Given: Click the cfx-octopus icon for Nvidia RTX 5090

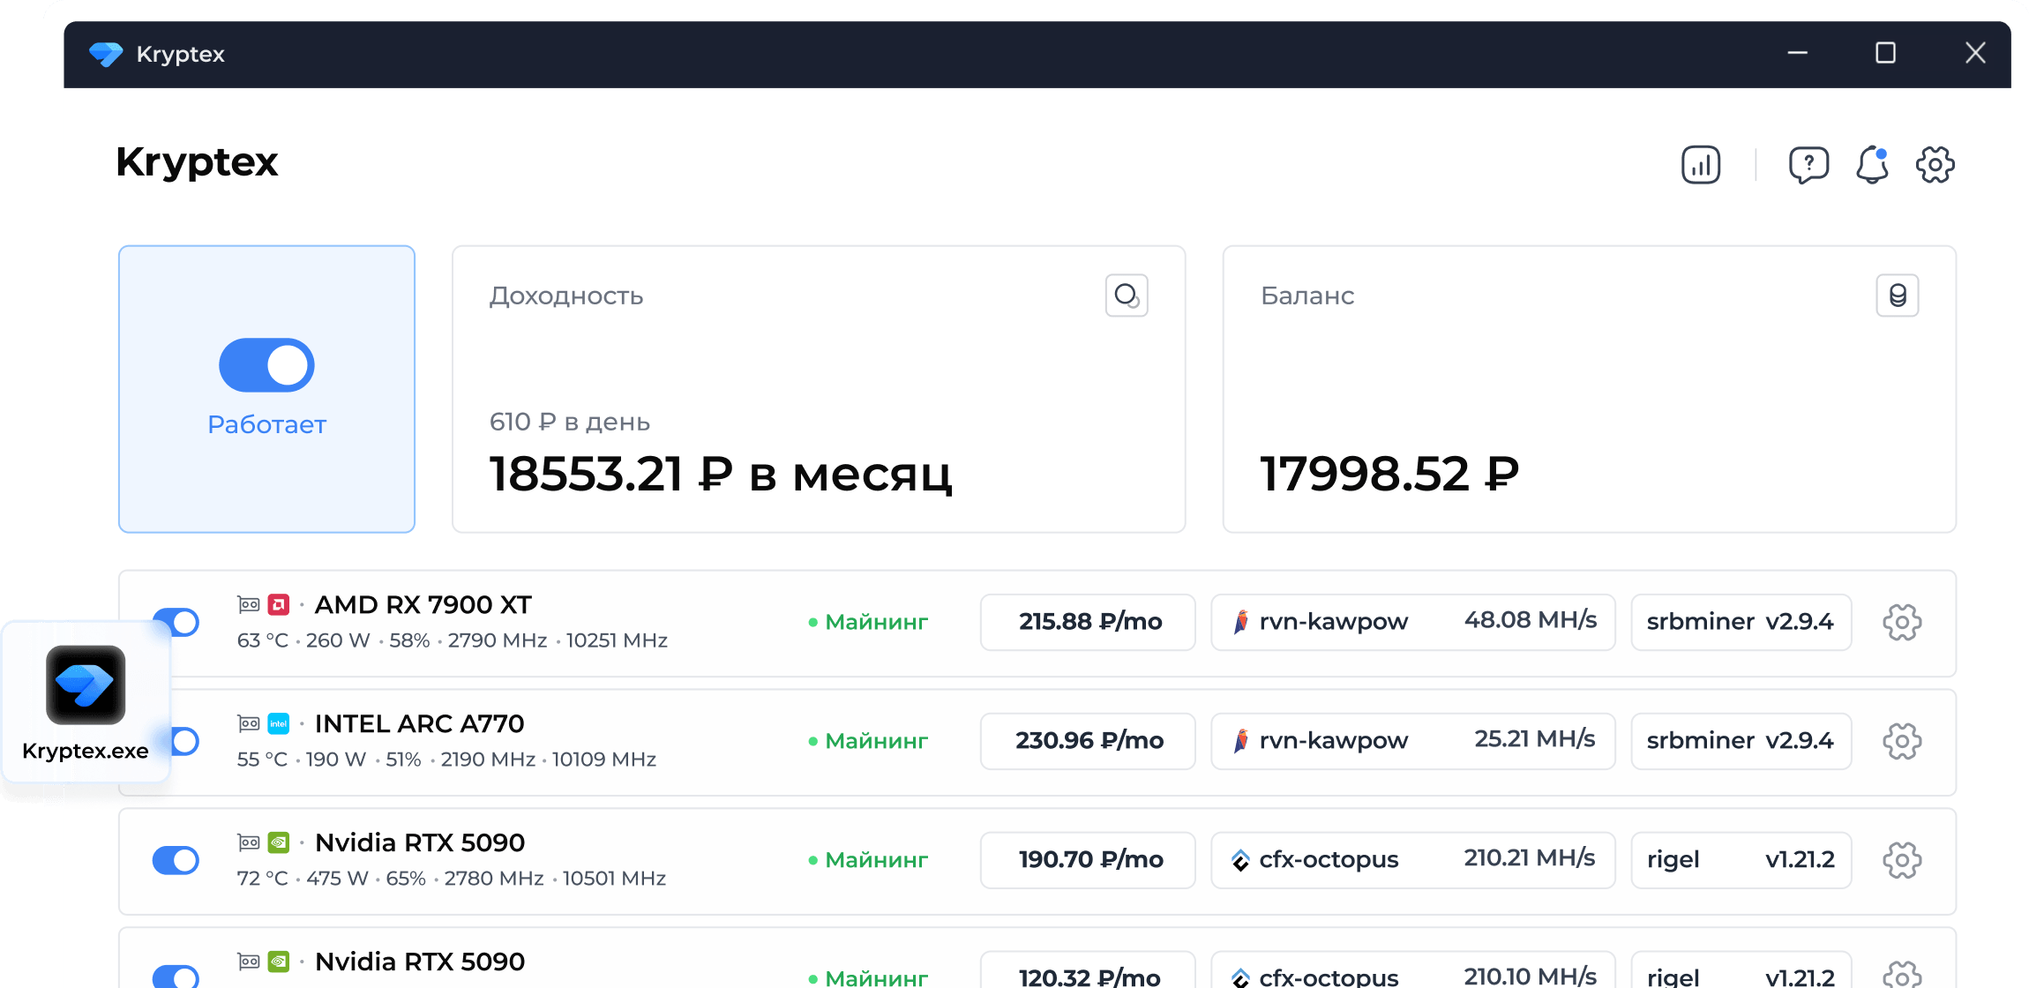Looking at the screenshot, I should pyautogui.click(x=1243, y=859).
